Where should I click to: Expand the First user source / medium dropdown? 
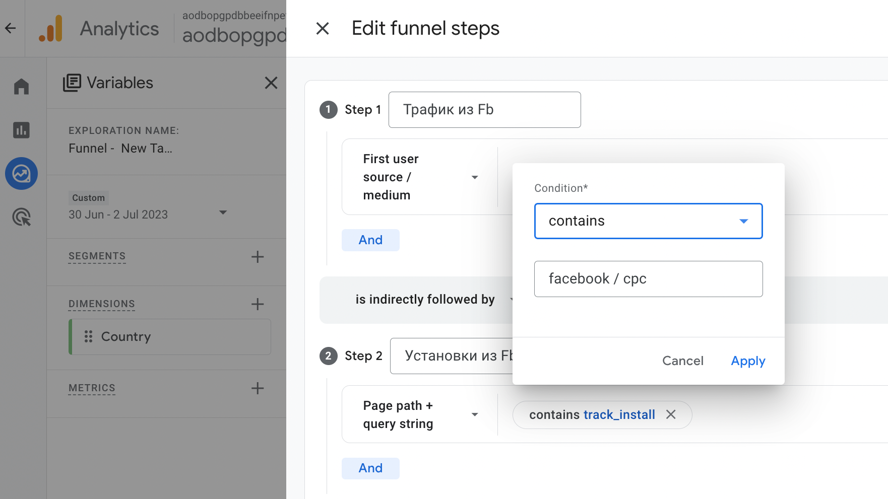[474, 177]
